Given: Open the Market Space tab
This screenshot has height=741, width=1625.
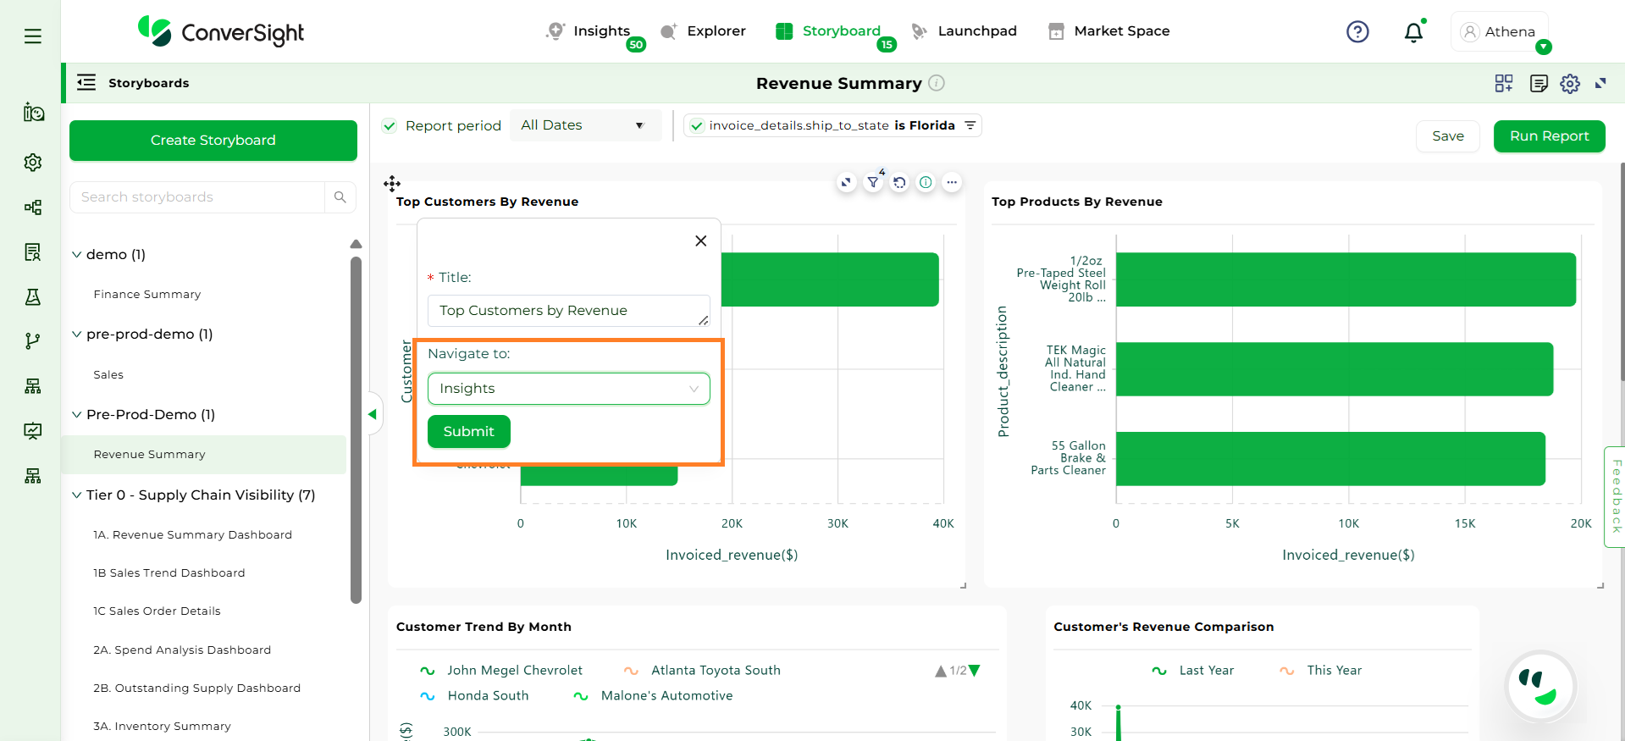Looking at the screenshot, I should (1109, 31).
